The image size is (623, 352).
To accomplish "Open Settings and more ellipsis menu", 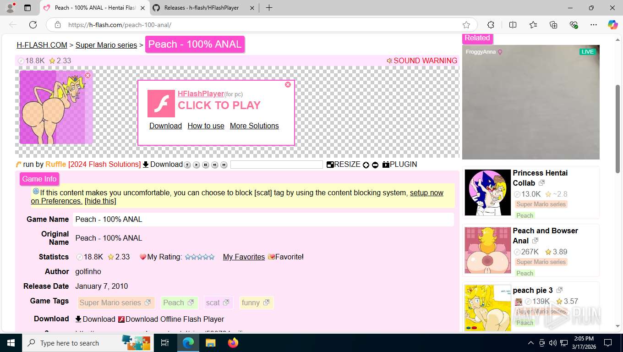I will click(594, 25).
